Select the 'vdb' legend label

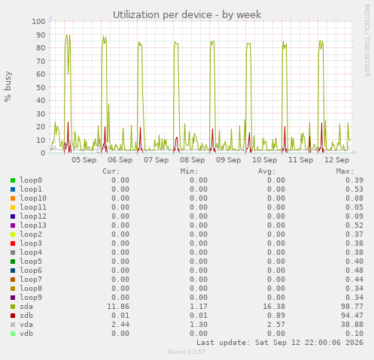click(x=26, y=334)
